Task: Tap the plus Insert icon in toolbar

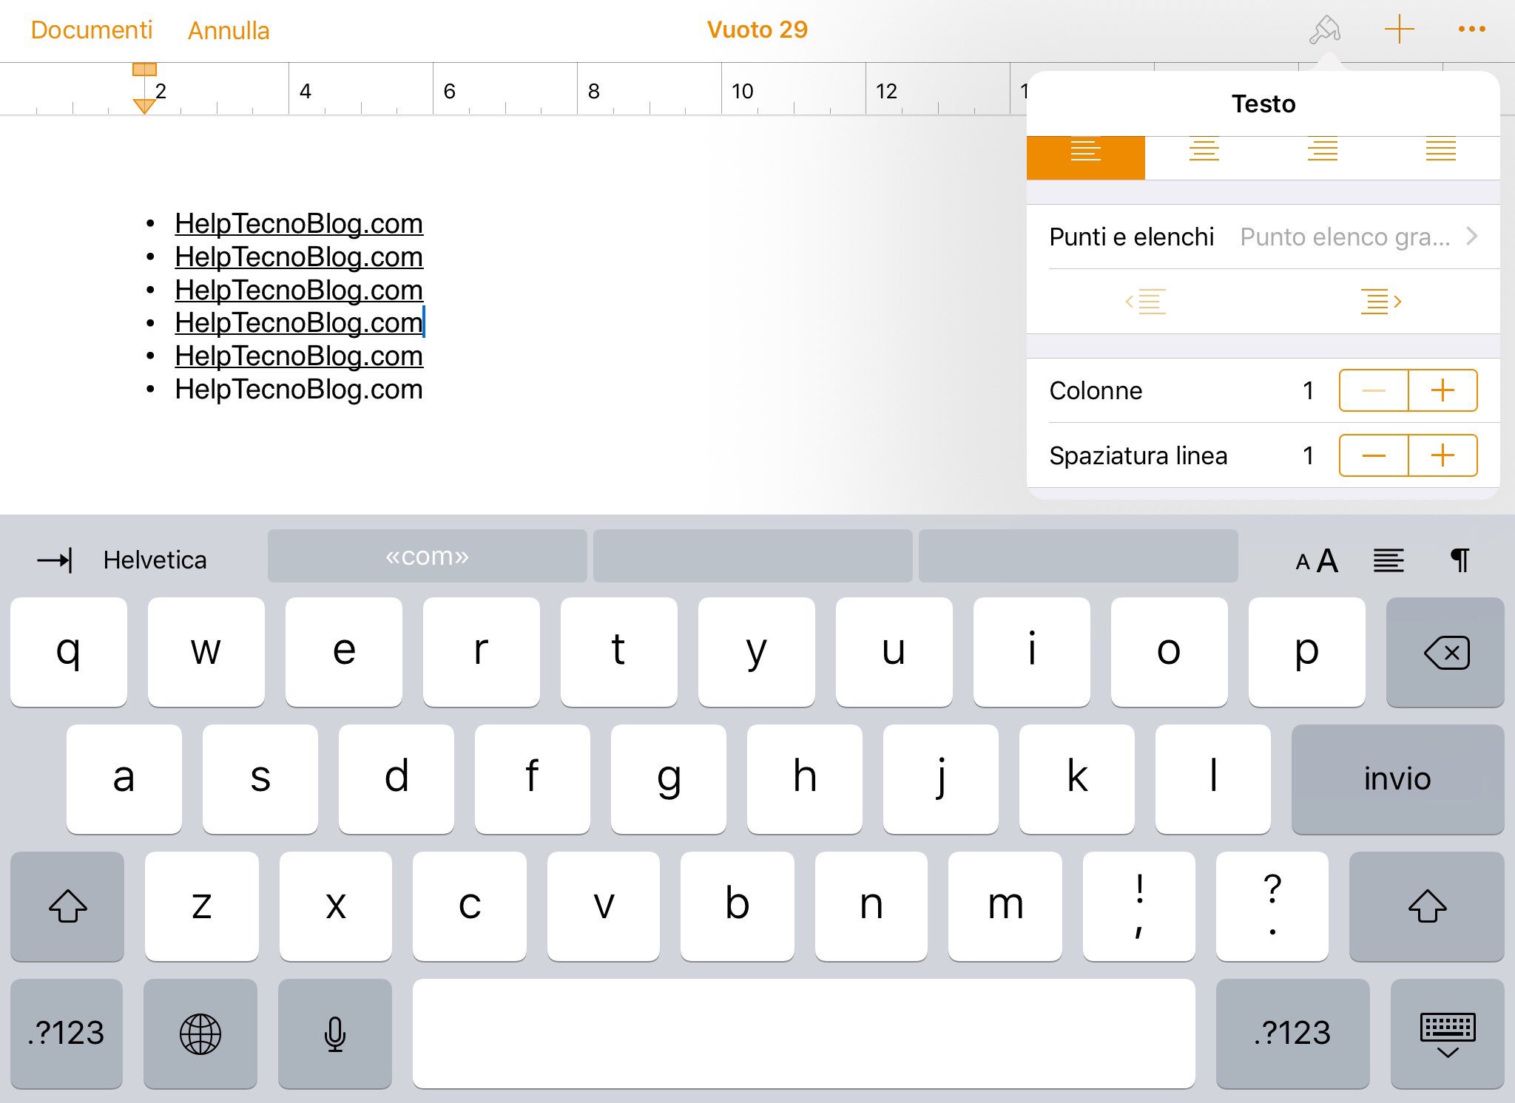Action: [x=1399, y=30]
